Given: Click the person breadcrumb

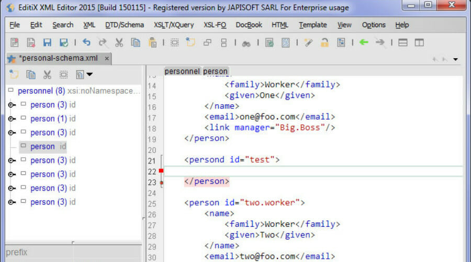Looking at the screenshot, I should pyautogui.click(x=215, y=71).
